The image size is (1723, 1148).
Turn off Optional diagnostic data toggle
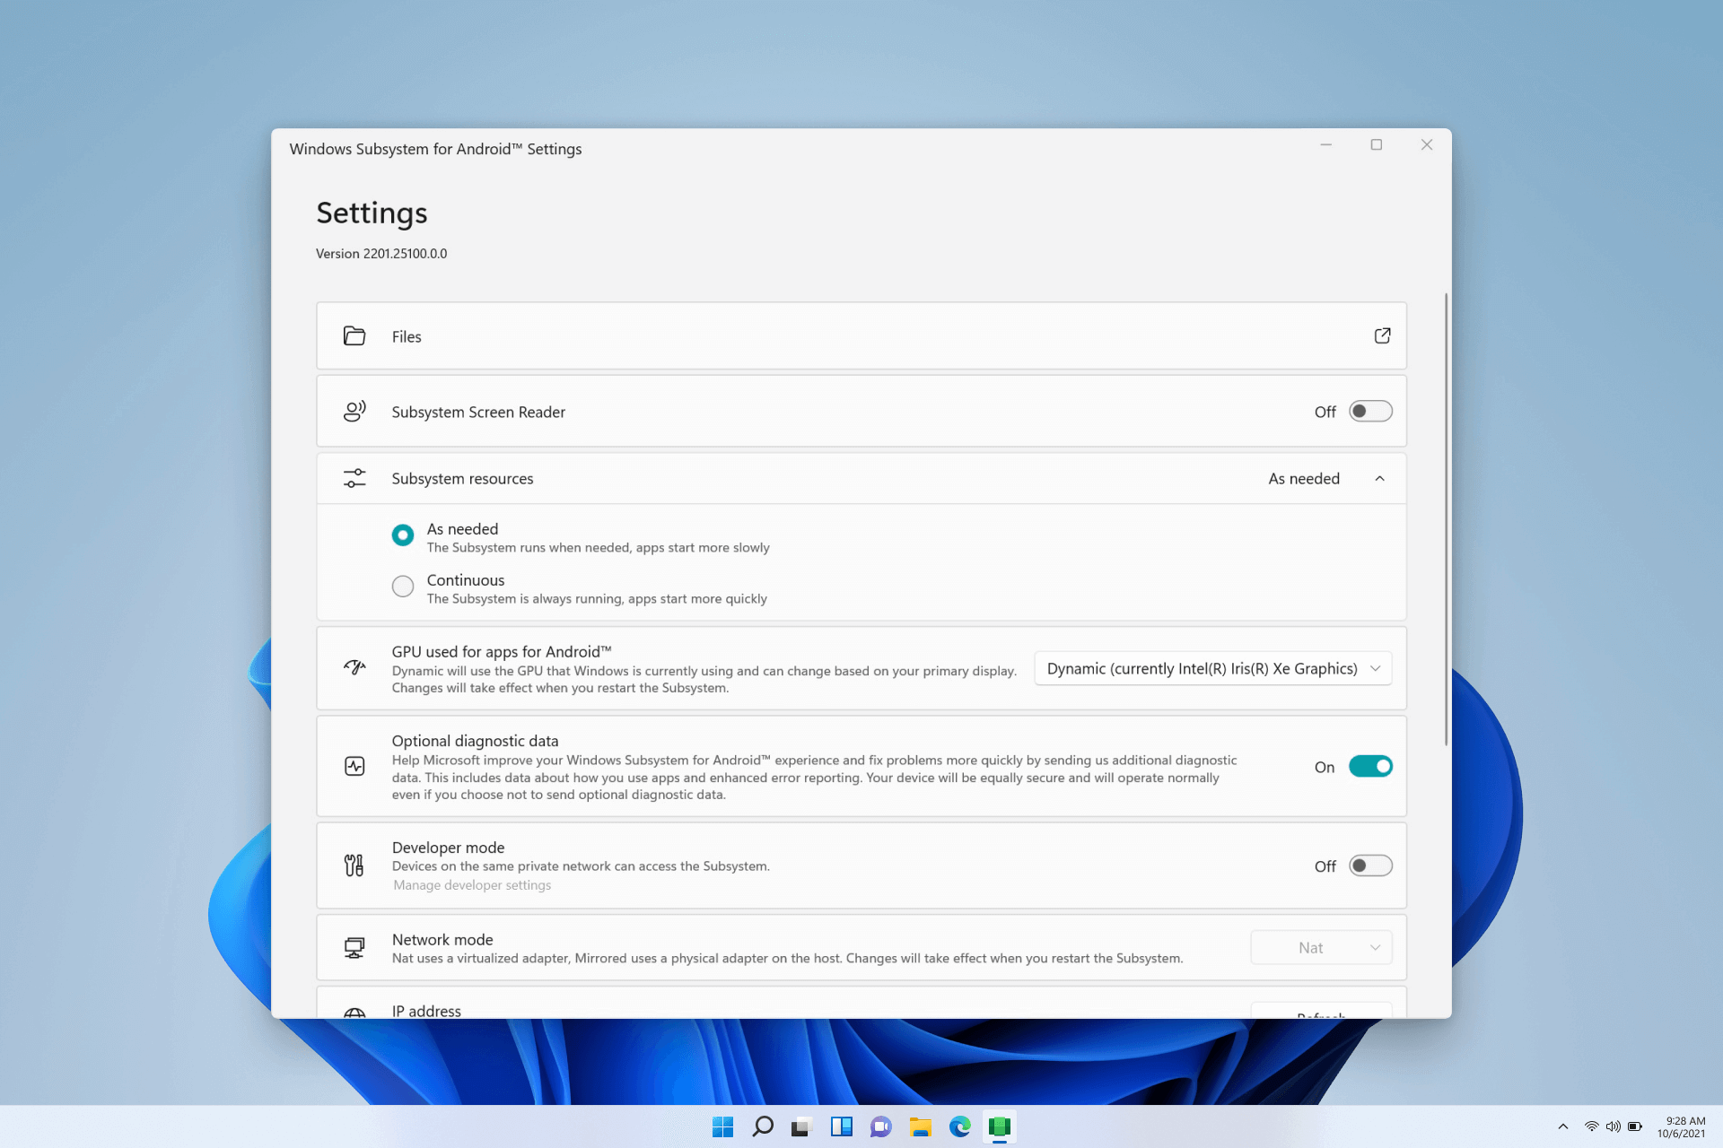click(1370, 766)
